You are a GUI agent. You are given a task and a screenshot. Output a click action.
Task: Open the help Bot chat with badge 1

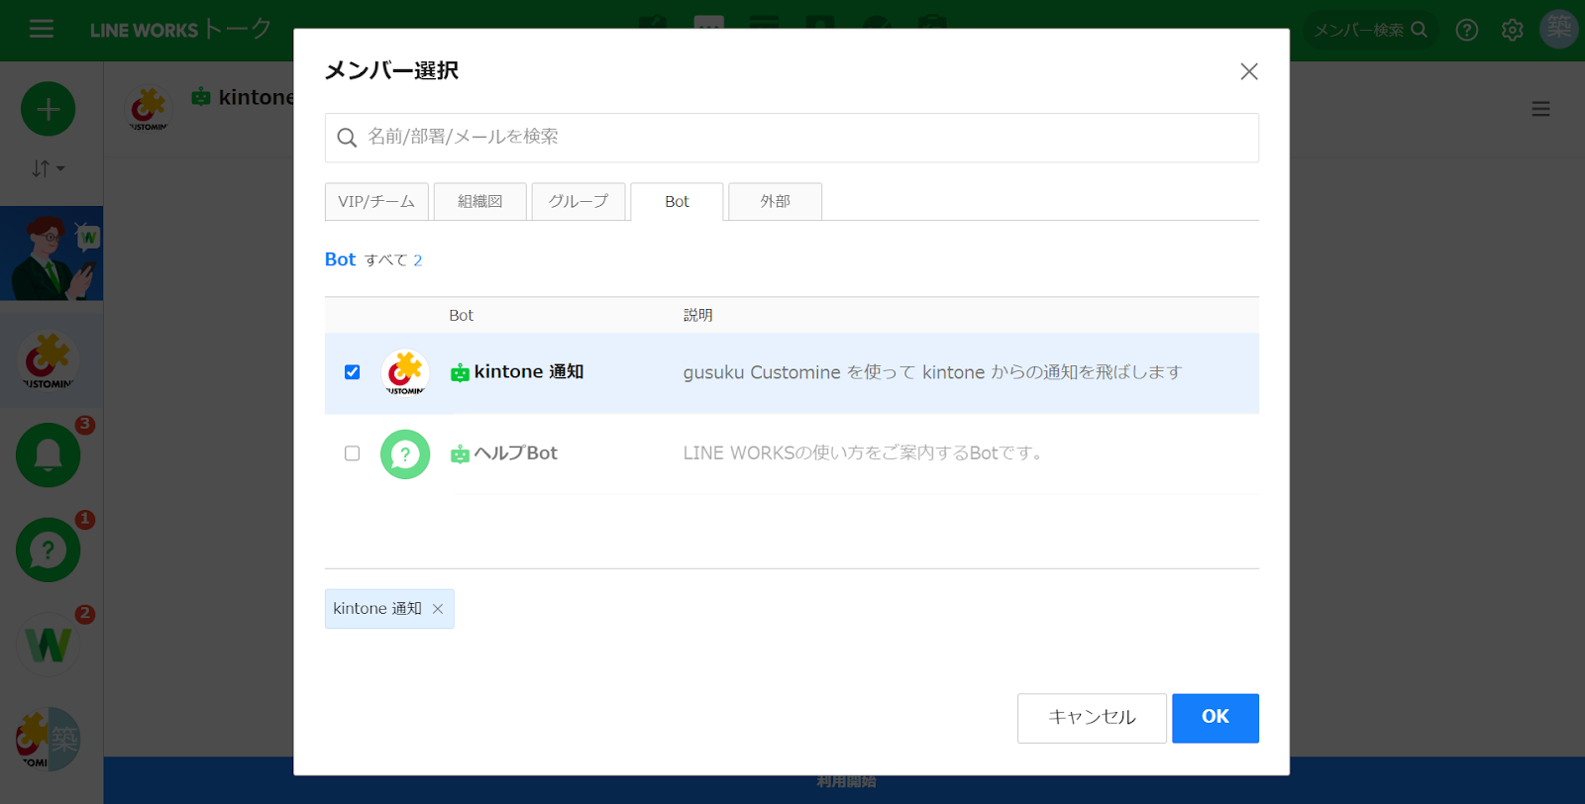point(48,550)
